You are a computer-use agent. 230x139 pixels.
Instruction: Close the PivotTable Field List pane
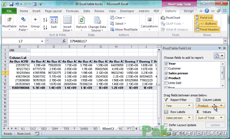pyautogui.click(x=224, y=48)
